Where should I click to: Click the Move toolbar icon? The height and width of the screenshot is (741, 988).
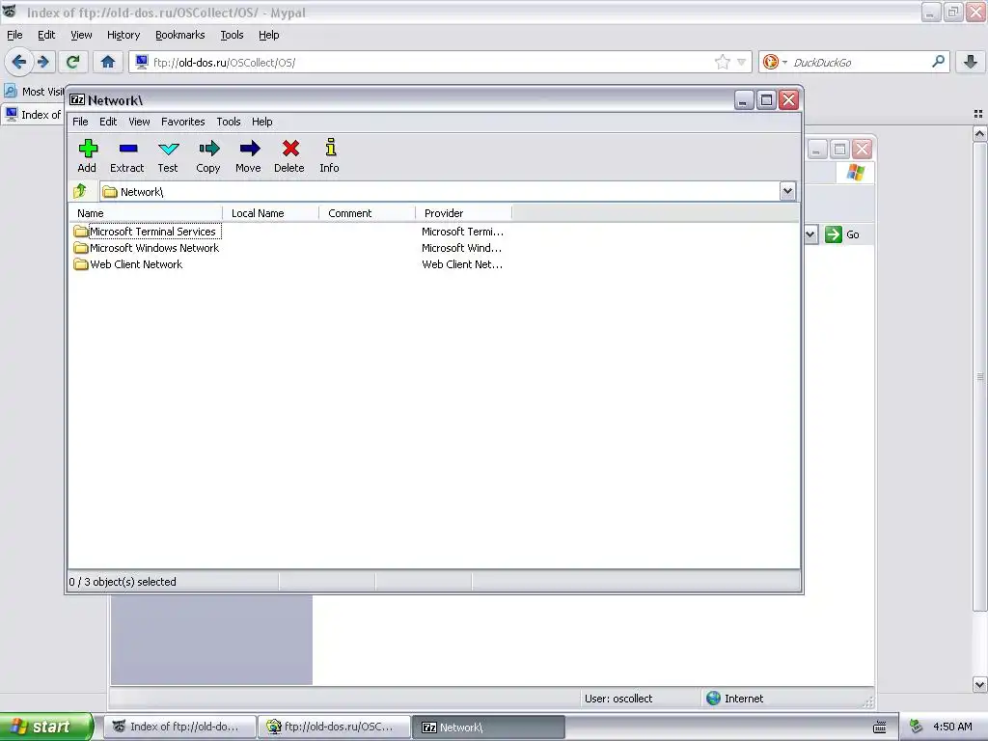click(249, 155)
